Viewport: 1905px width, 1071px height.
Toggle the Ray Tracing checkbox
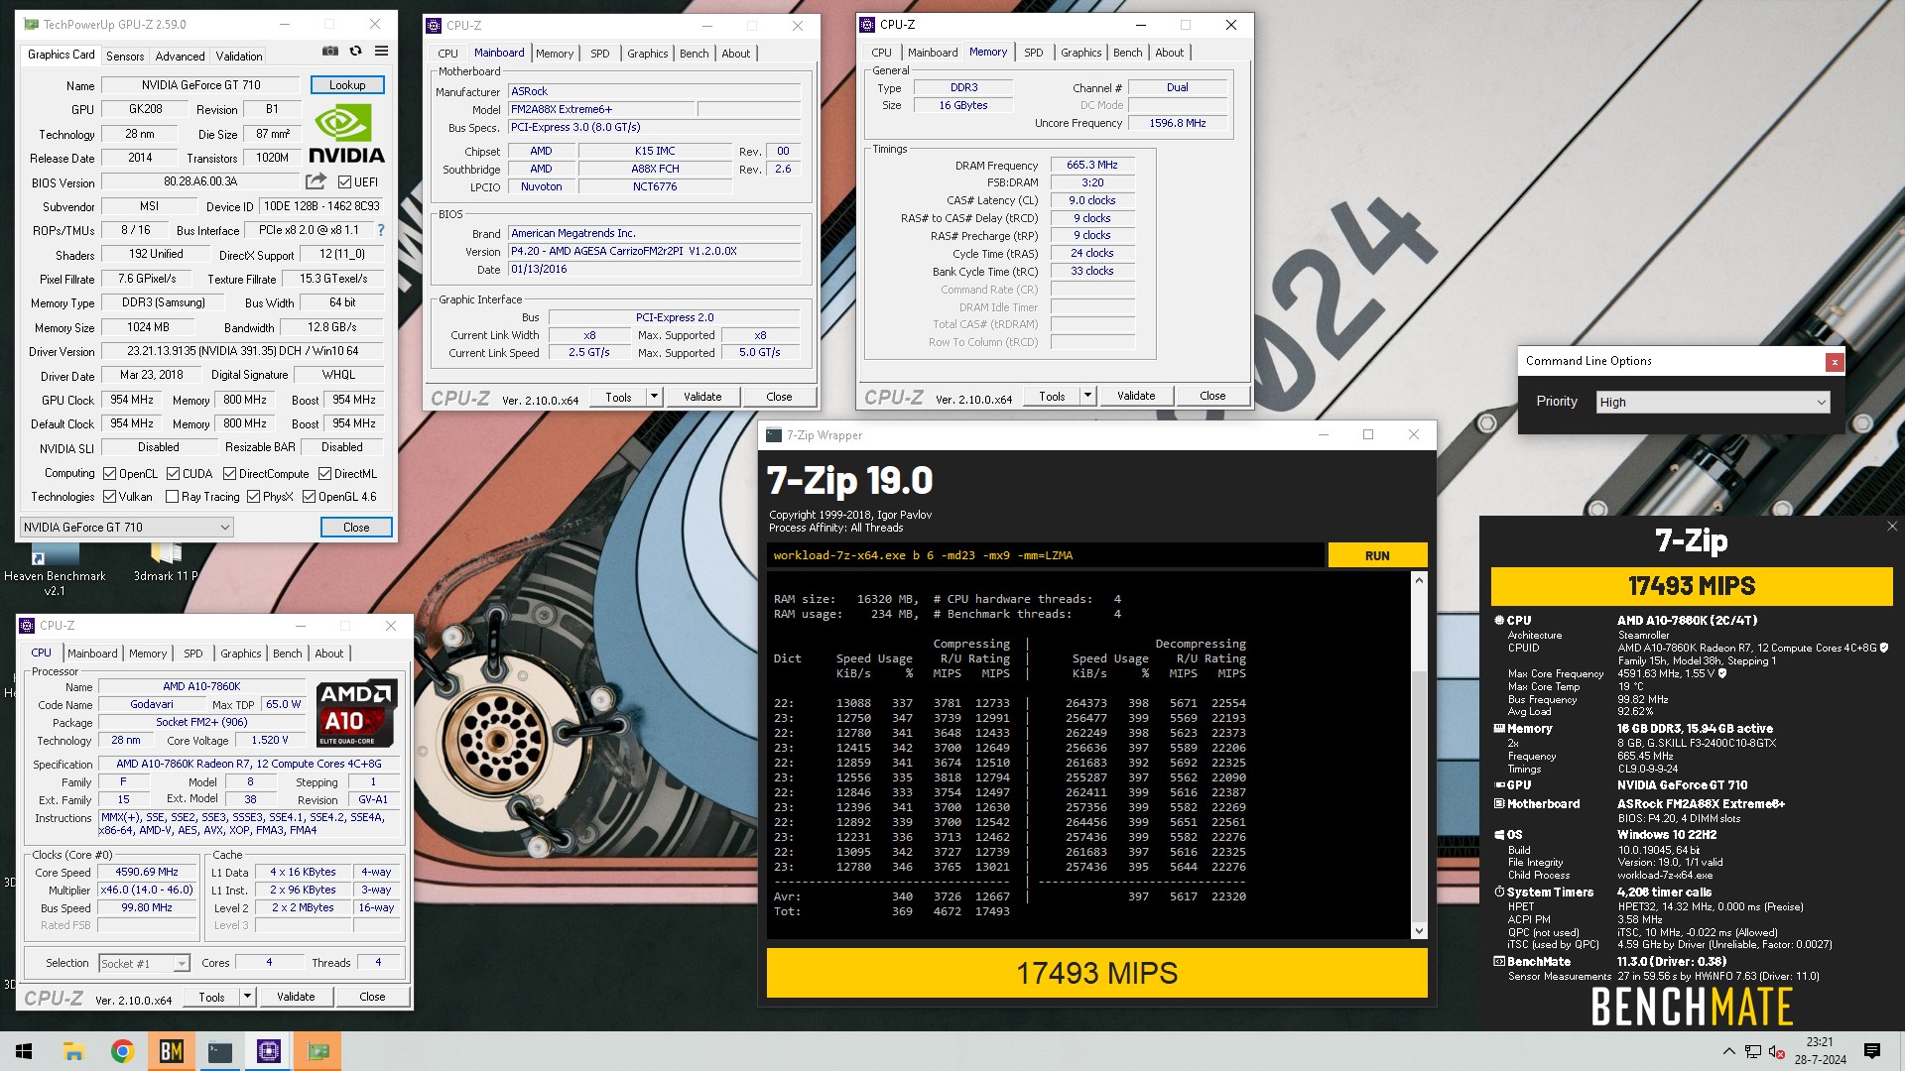click(x=173, y=497)
